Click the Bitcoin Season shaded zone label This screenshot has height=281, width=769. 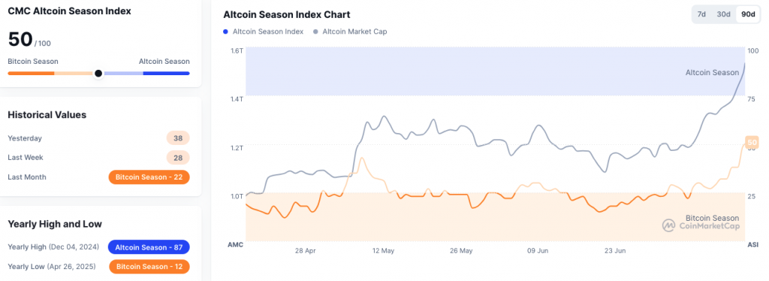pyautogui.click(x=712, y=218)
